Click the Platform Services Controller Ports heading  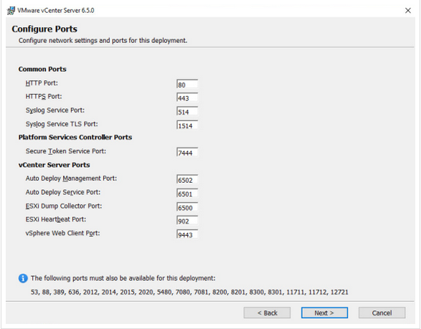point(75,138)
